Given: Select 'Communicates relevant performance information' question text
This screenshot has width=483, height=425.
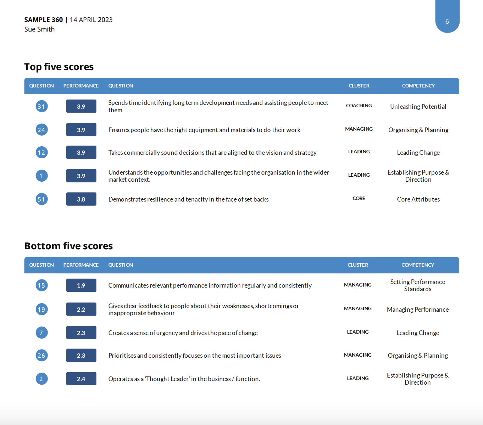Looking at the screenshot, I should click(x=210, y=285).
